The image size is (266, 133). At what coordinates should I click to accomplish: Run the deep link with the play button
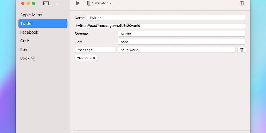tap(78, 3)
